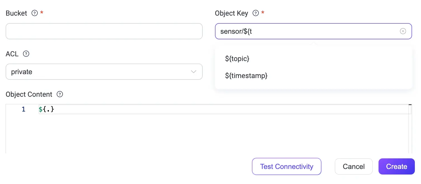
Task: Click the ACL dropdown chevron arrow
Action: click(x=193, y=72)
